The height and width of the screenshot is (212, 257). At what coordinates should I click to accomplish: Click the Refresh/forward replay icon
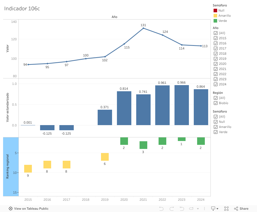(191, 209)
